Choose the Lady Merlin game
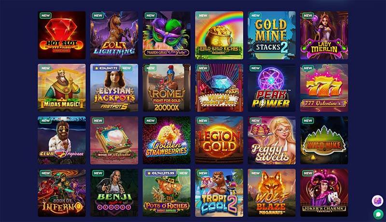 [x=324, y=35]
